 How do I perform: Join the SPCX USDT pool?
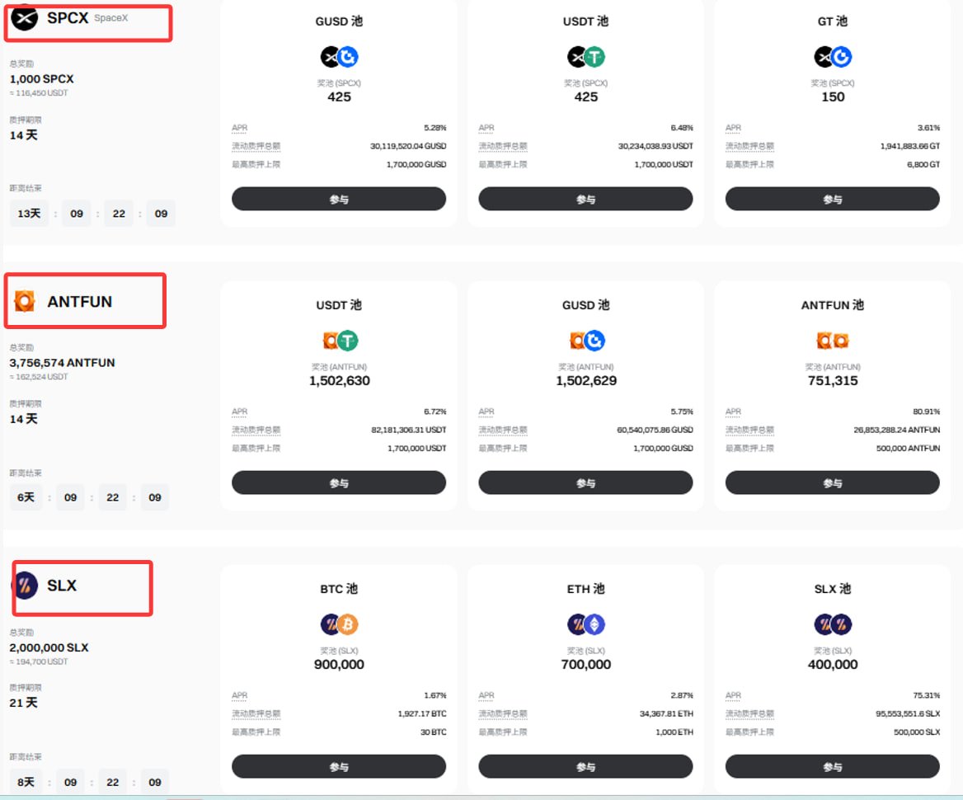[x=586, y=199]
